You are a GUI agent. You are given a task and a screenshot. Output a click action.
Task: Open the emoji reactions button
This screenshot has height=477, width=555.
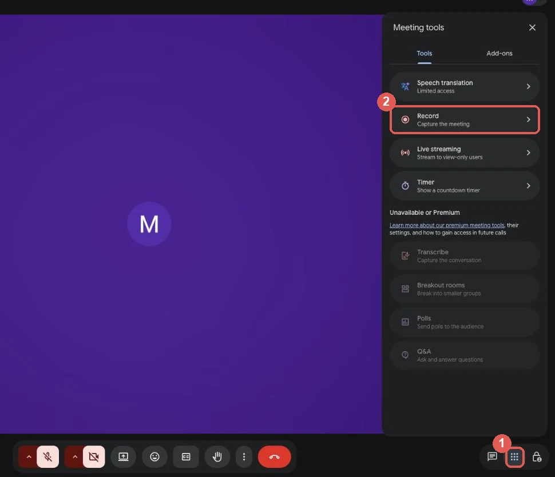[154, 456]
